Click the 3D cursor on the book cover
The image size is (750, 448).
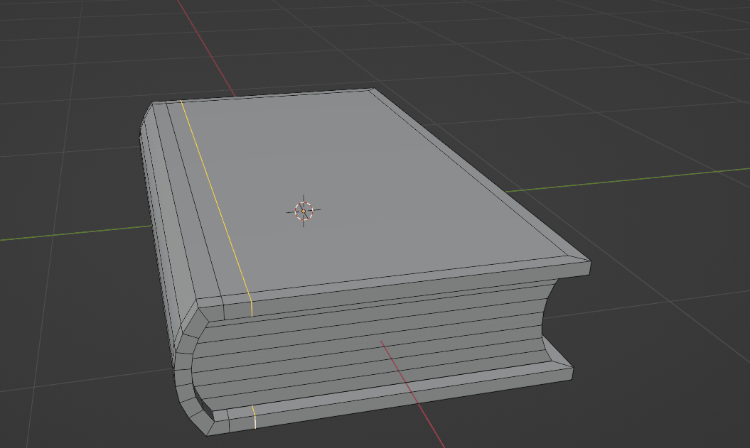(x=304, y=210)
